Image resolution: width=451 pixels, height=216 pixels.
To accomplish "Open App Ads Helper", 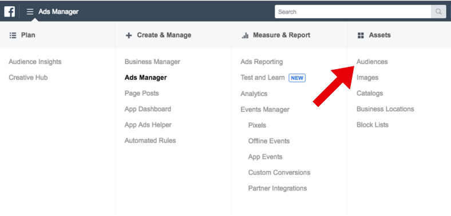I will [148, 125].
